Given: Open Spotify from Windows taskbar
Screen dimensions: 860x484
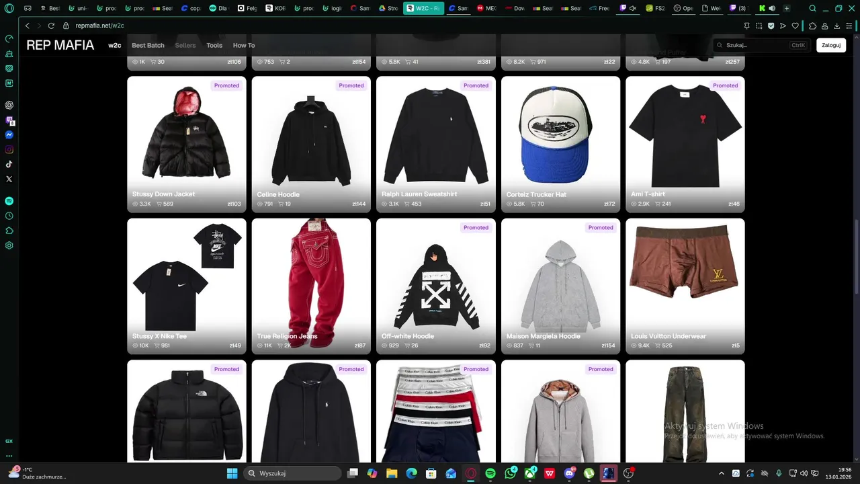Looking at the screenshot, I should click(490, 473).
